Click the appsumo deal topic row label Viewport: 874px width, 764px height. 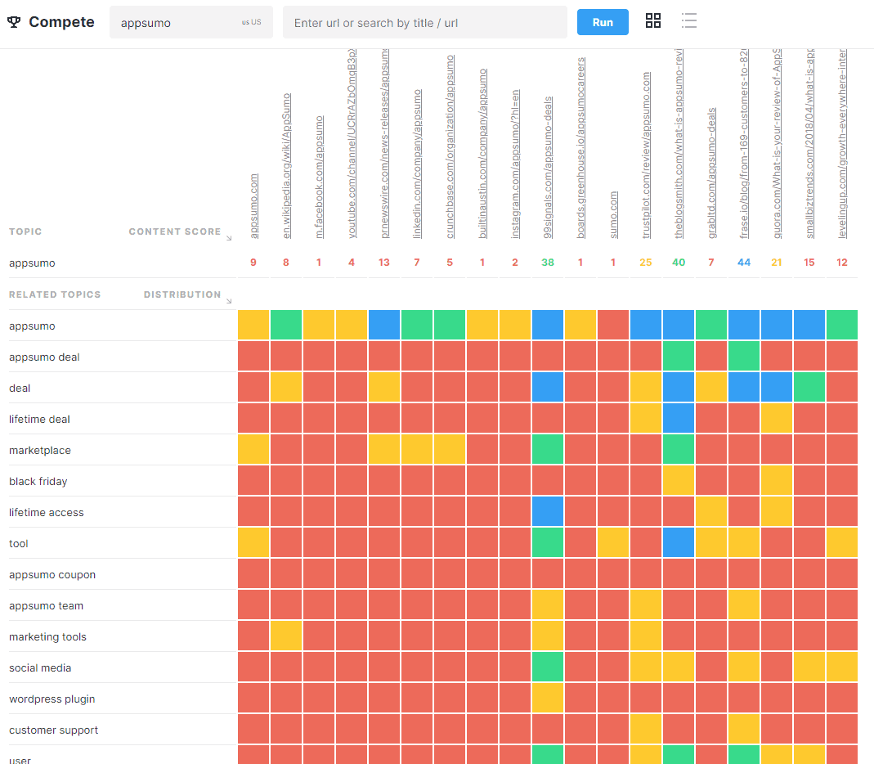tap(44, 357)
